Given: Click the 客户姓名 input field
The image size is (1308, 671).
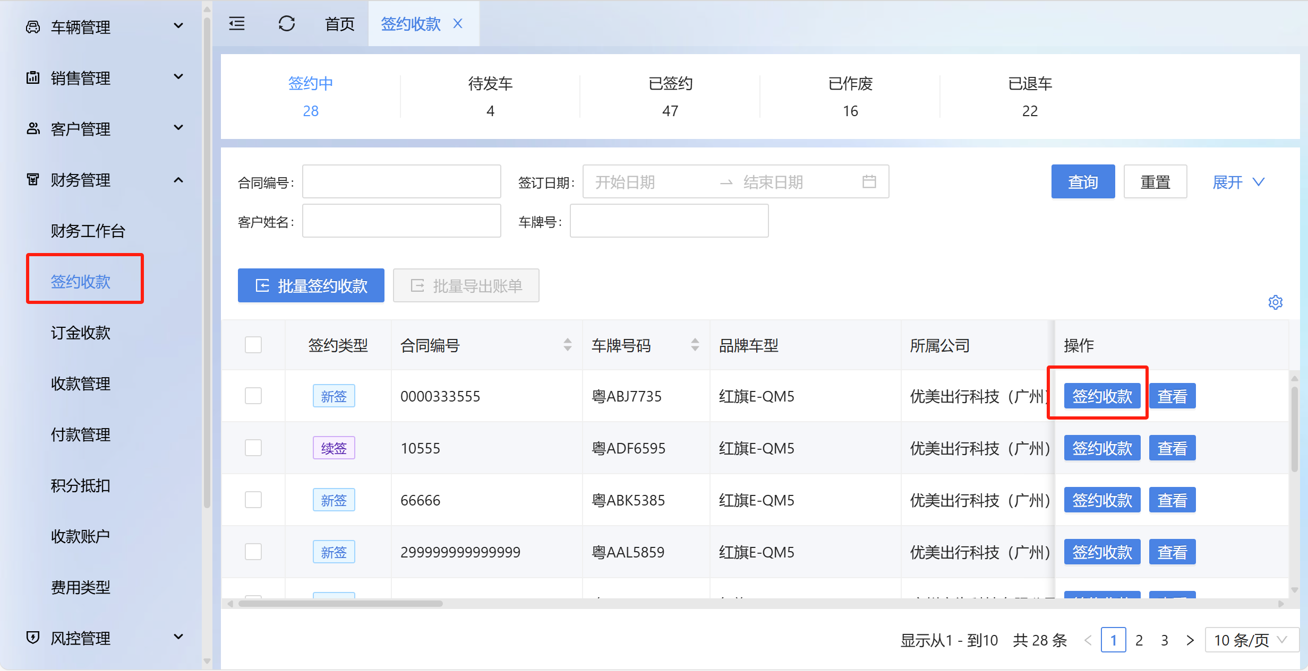Looking at the screenshot, I should [x=401, y=221].
